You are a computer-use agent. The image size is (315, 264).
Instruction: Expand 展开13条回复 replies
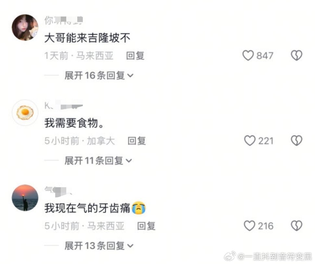pos(99,246)
